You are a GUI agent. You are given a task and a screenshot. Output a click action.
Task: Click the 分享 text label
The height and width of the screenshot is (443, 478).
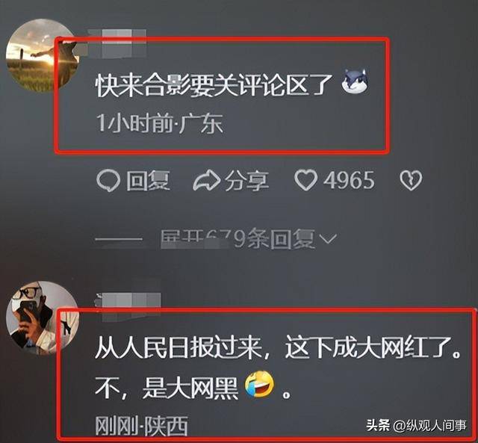click(247, 181)
